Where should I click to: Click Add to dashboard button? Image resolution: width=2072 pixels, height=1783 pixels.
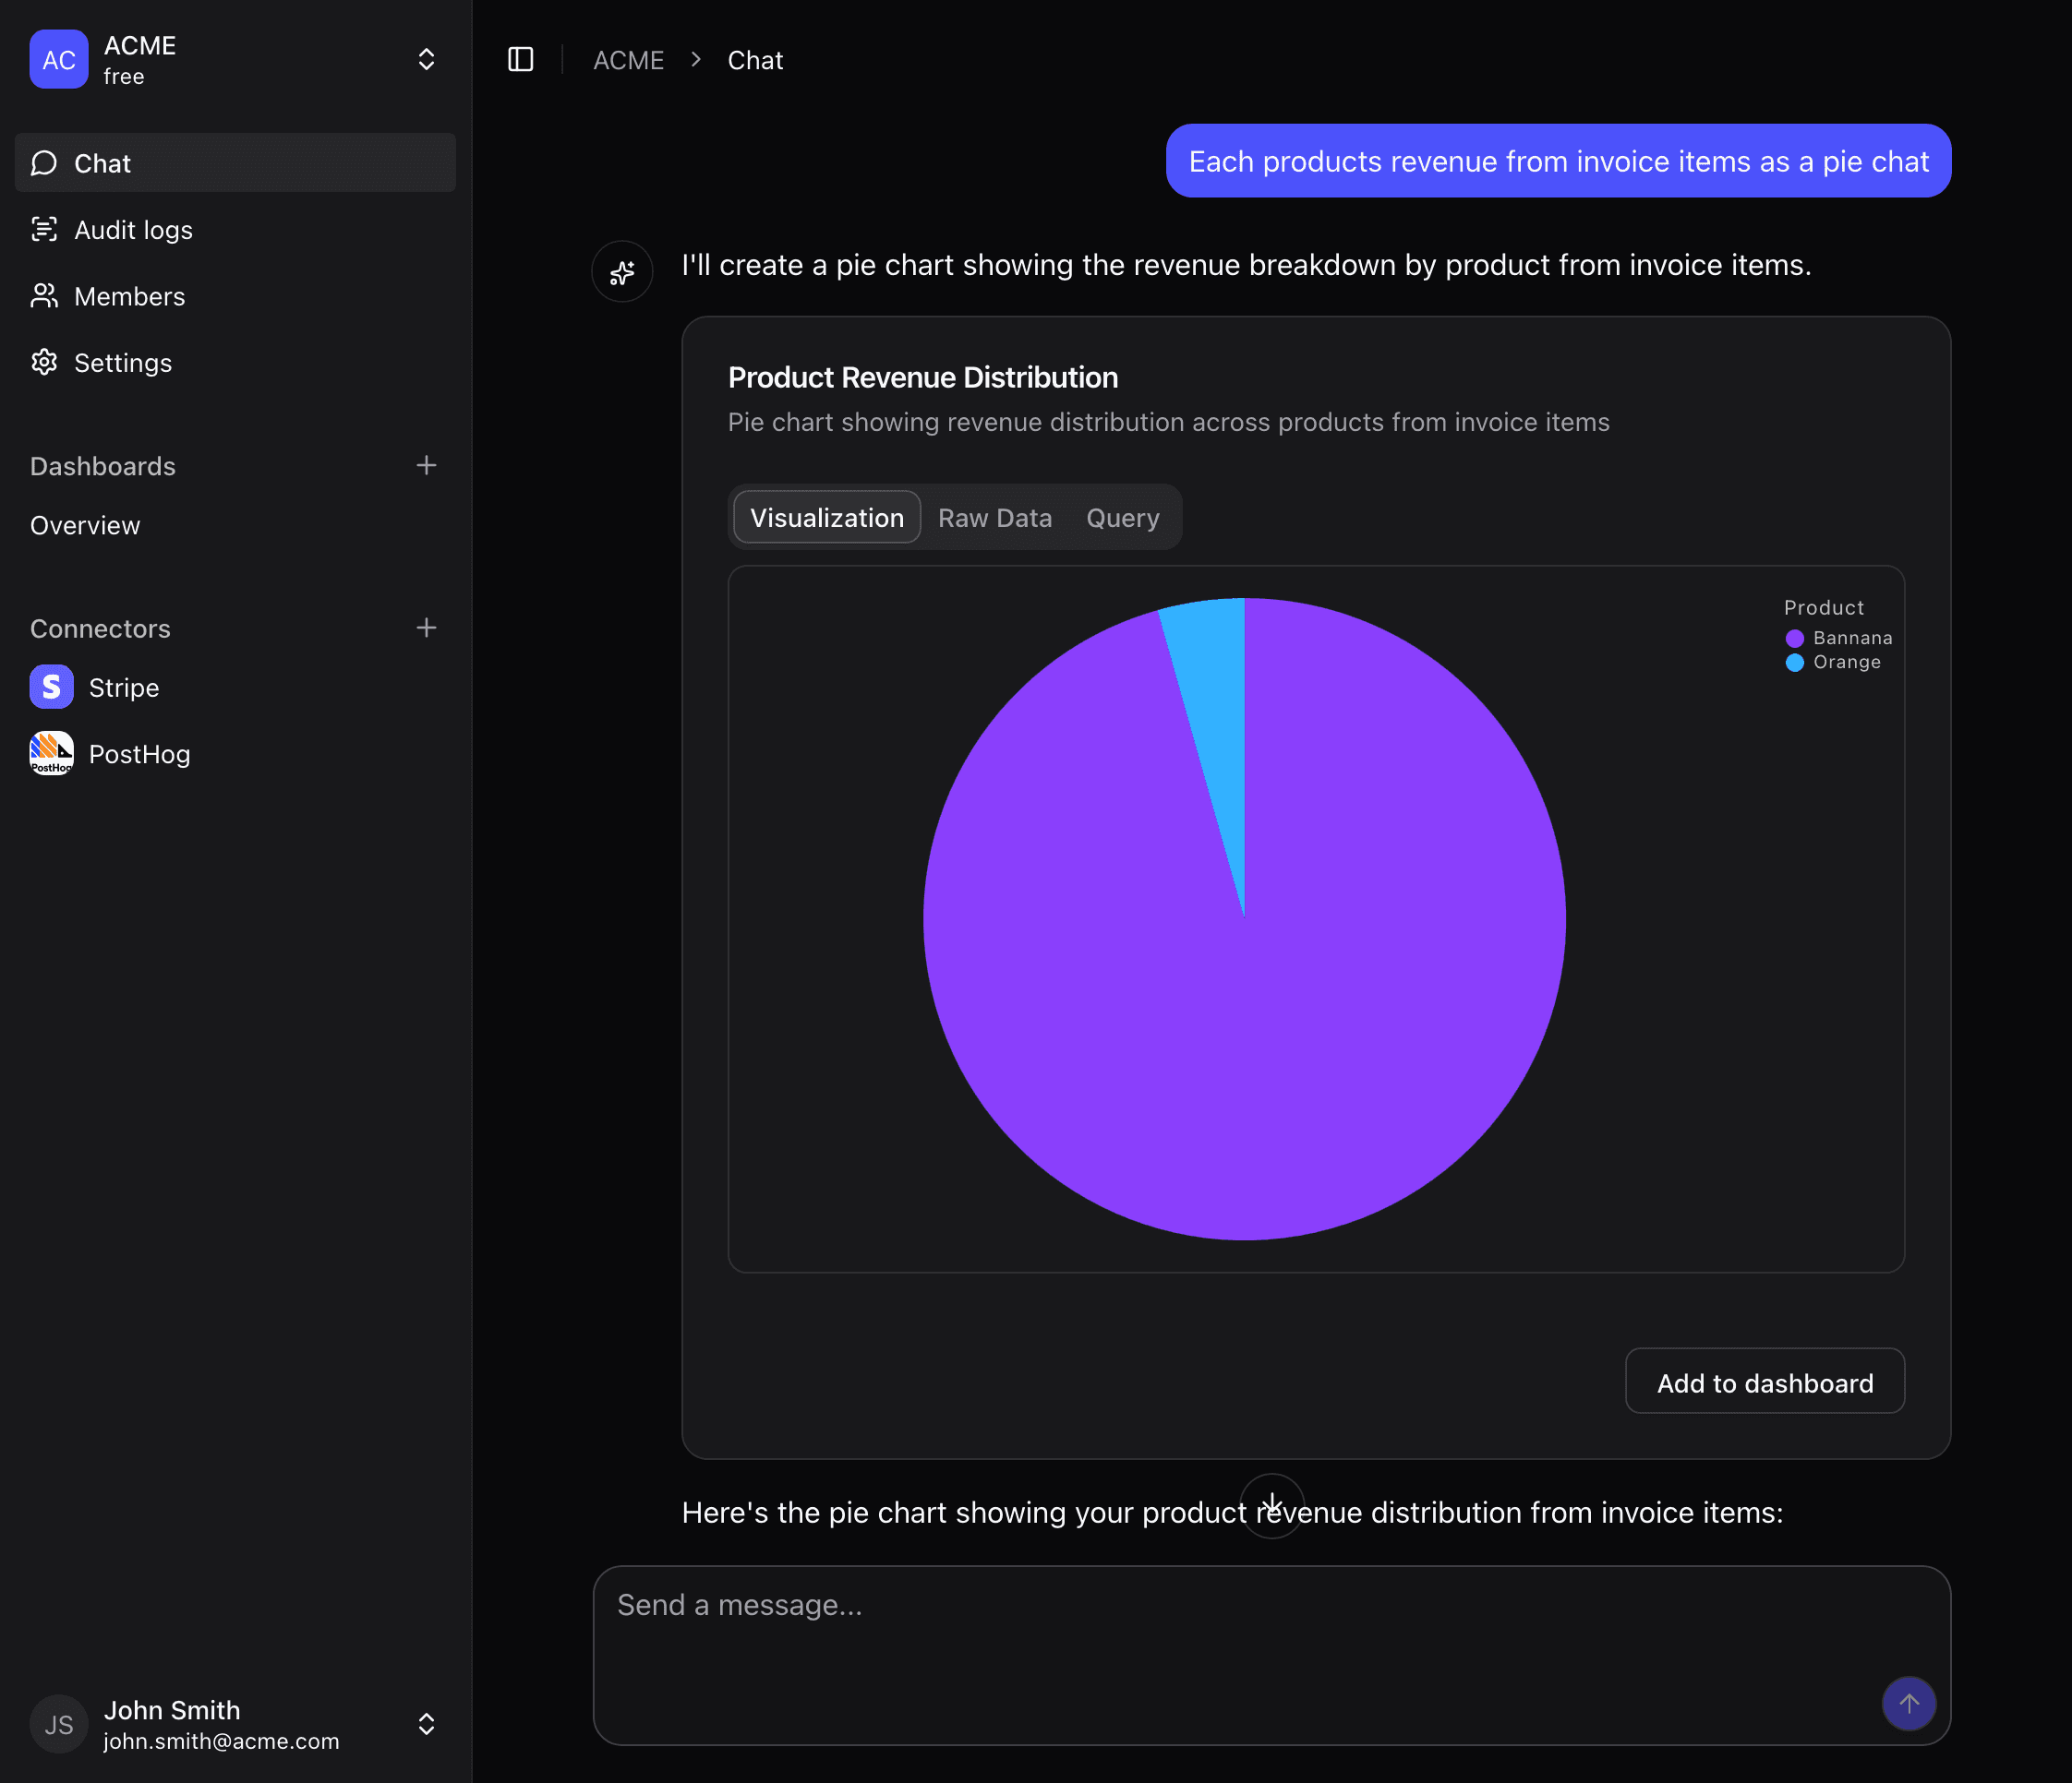tap(1764, 1382)
